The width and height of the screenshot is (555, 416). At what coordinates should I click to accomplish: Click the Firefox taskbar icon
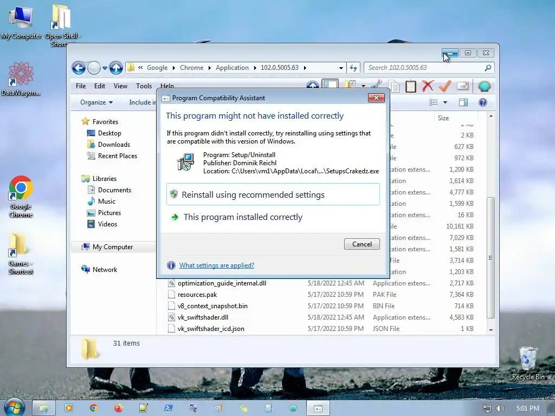click(x=119, y=408)
